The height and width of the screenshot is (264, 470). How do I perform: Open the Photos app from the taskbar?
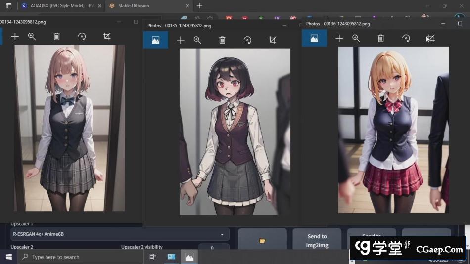pyautogui.click(x=189, y=257)
